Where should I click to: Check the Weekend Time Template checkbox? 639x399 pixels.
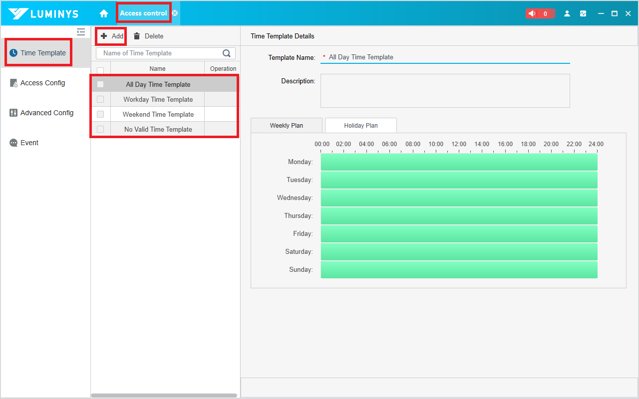[100, 114]
